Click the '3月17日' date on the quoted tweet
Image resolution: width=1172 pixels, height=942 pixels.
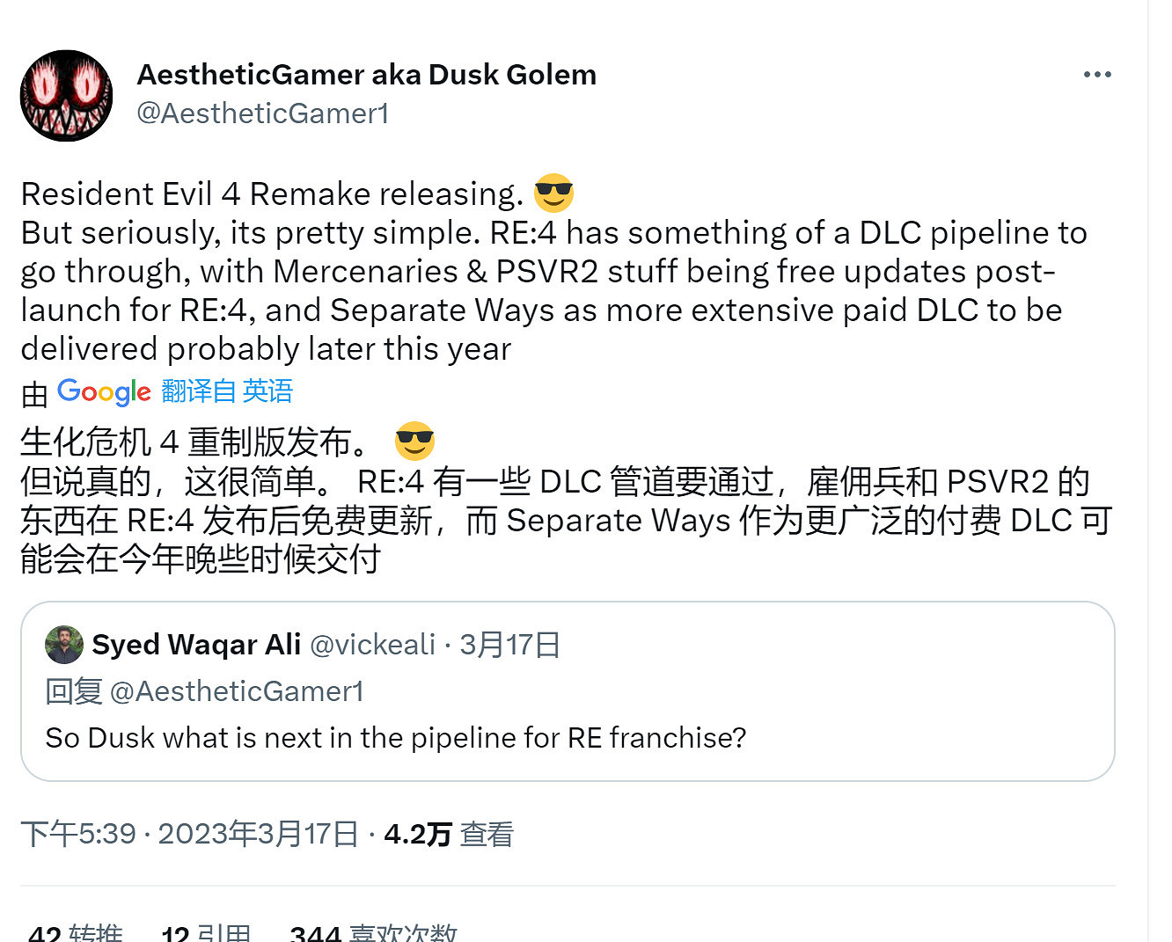509,644
